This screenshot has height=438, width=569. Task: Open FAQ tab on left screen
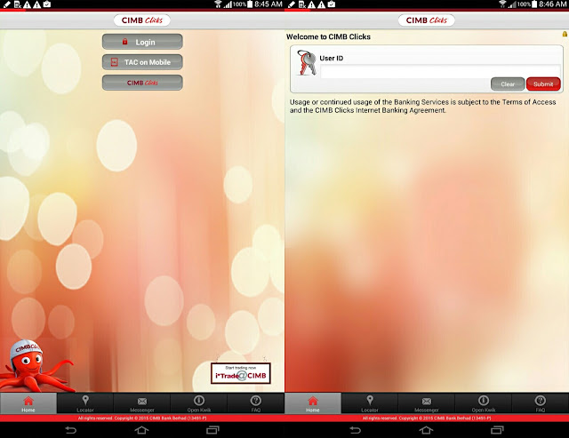point(256,403)
